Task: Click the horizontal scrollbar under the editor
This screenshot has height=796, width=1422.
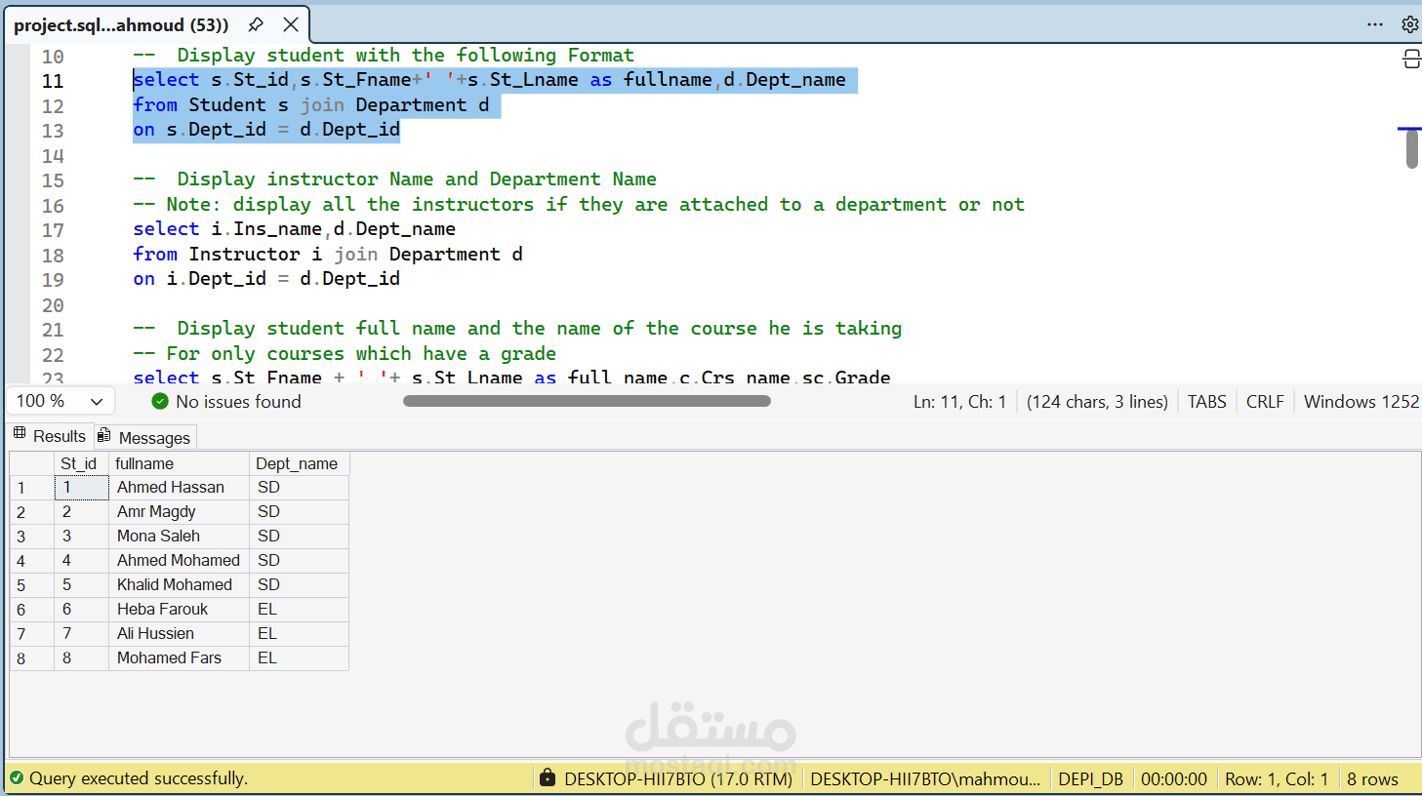Action: click(586, 400)
